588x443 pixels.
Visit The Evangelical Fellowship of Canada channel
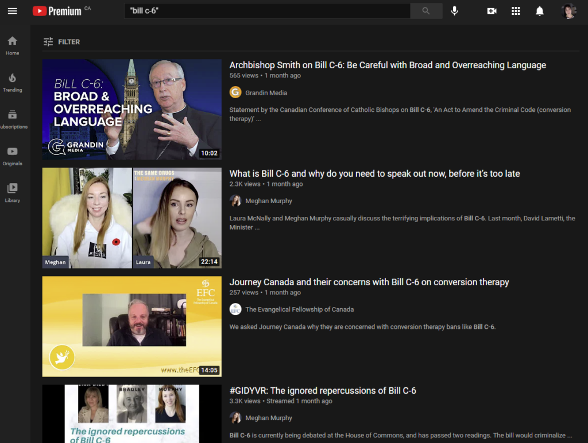click(x=300, y=309)
